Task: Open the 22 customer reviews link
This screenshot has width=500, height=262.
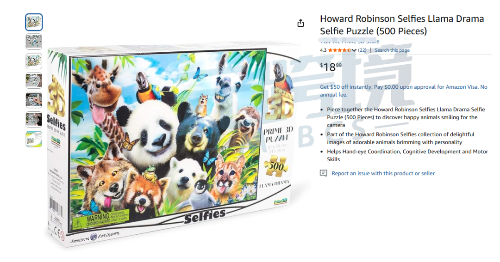Action: (x=362, y=50)
